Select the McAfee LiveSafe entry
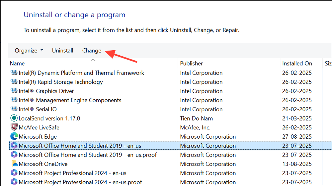Image resolution: width=332 pixels, height=186 pixels. pyautogui.click(x=39, y=127)
